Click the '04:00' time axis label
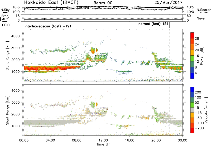 (x=50, y=140)
